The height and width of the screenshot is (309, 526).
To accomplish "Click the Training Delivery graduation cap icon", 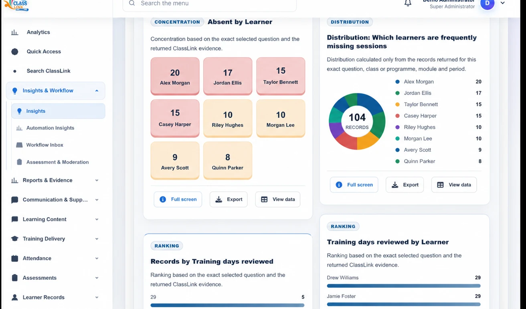I will [15, 239].
